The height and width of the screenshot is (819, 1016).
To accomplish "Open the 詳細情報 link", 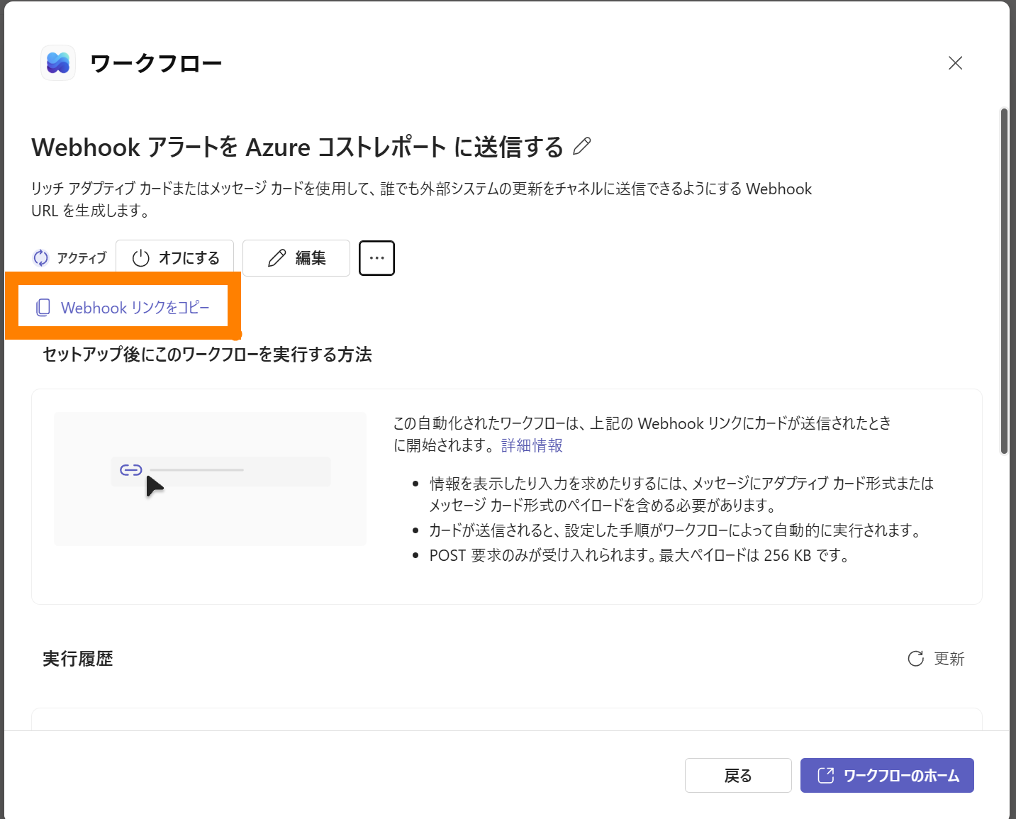I will coord(532,445).
